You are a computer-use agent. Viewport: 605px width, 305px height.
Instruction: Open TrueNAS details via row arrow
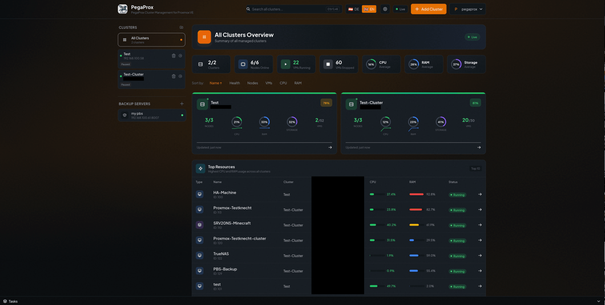coord(479,256)
